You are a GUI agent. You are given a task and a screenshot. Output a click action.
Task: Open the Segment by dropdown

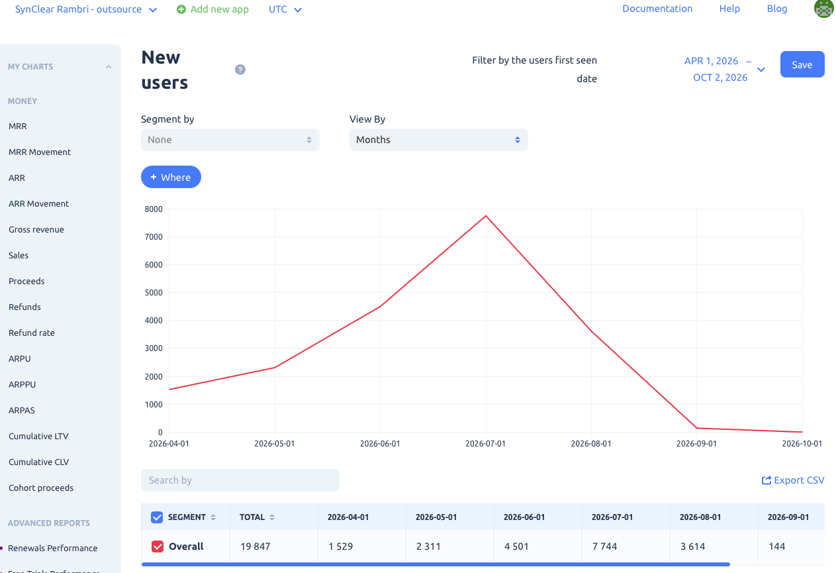pyautogui.click(x=230, y=140)
